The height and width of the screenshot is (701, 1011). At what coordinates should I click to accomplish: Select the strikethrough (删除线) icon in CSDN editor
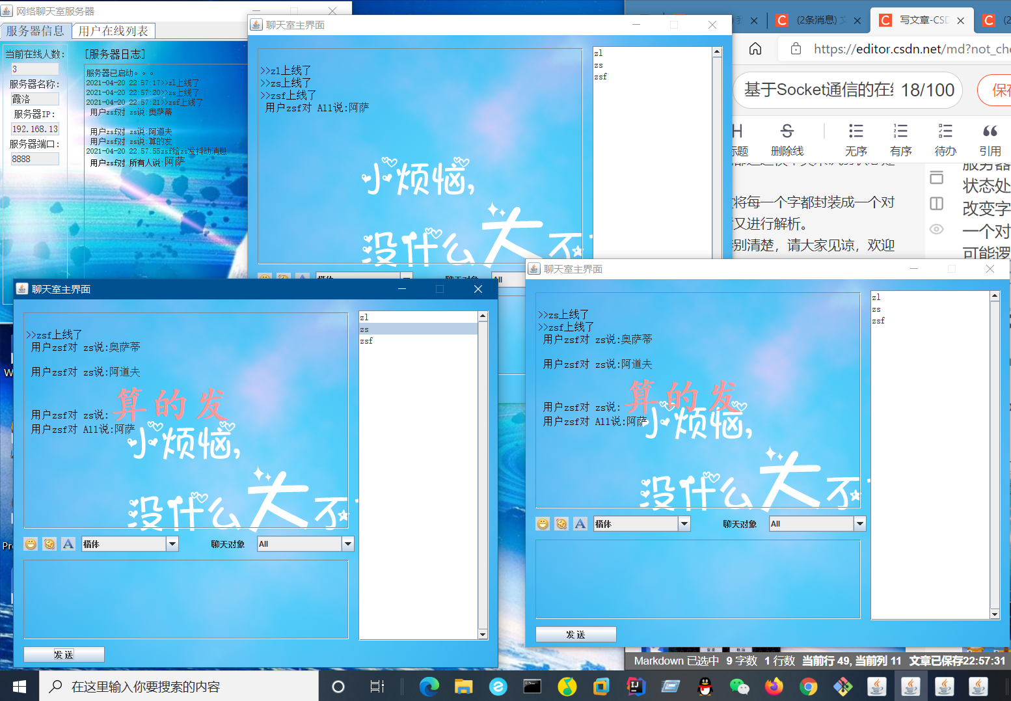787,132
